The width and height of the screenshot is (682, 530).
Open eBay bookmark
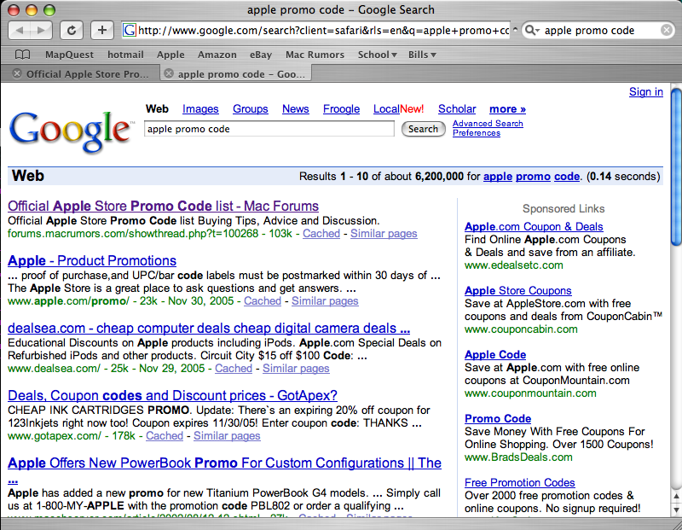[x=261, y=55]
